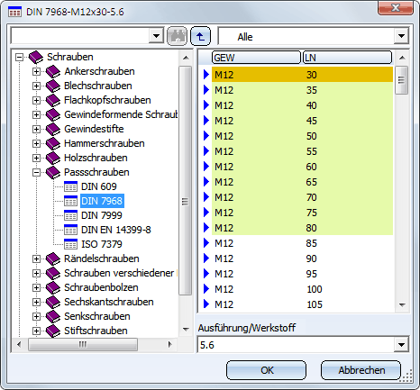420x390 pixels.
Task: Open the Ausführung/Werkstoff dropdown arrow
Action: (x=401, y=345)
